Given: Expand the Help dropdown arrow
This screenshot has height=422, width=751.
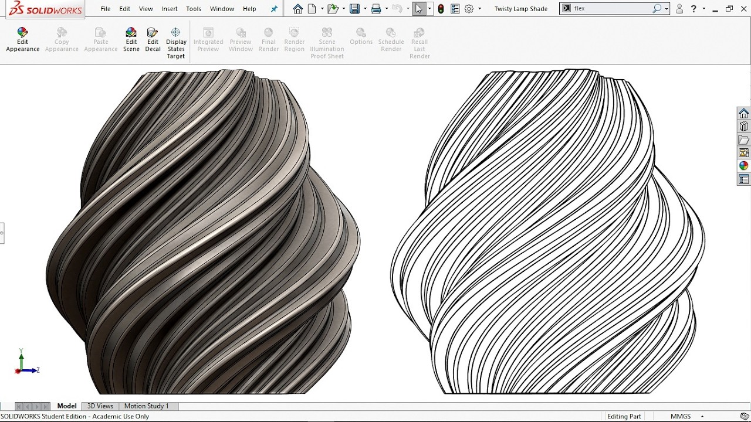Looking at the screenshot, I should tap(704, 9).
